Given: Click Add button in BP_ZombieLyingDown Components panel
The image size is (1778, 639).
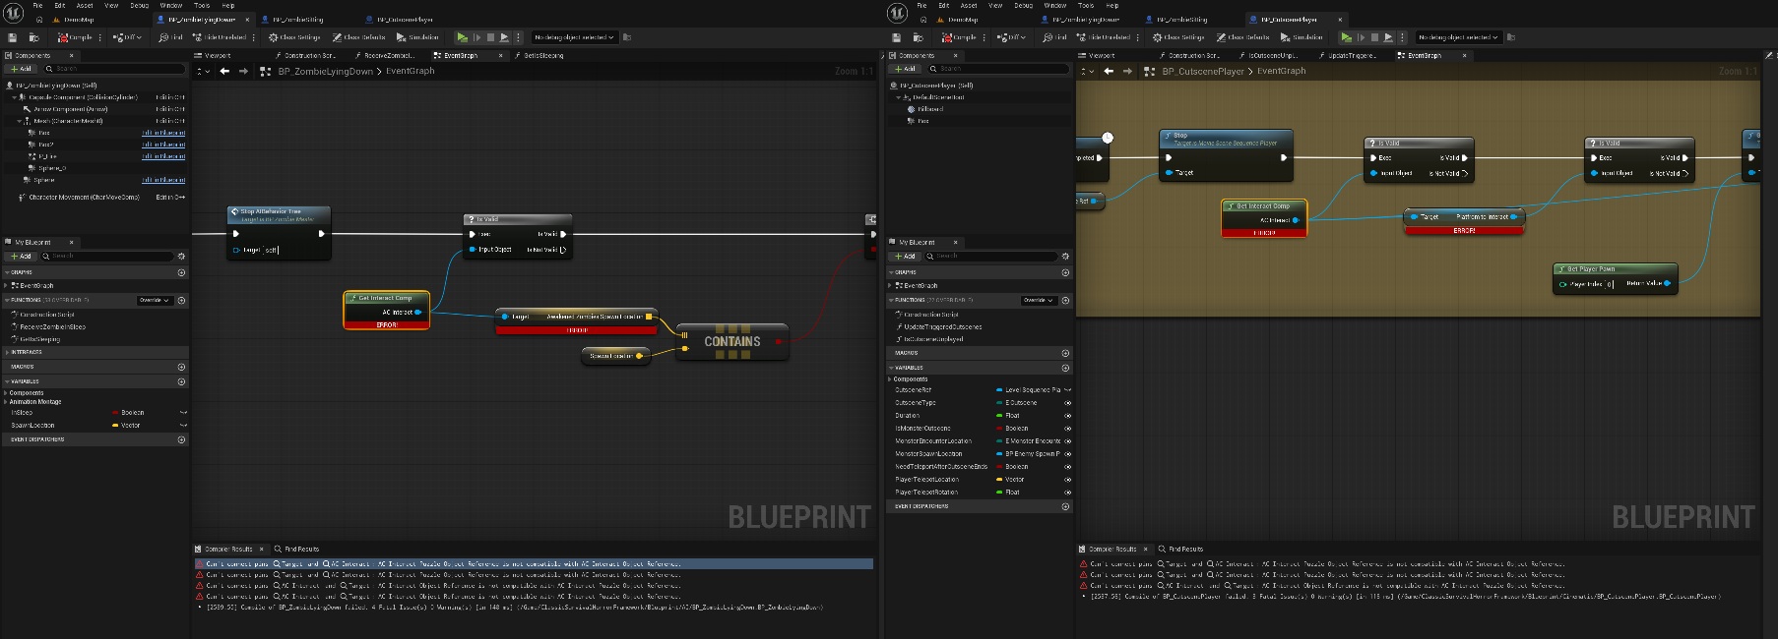Looking at the screenshot, I should click(21, 69).
